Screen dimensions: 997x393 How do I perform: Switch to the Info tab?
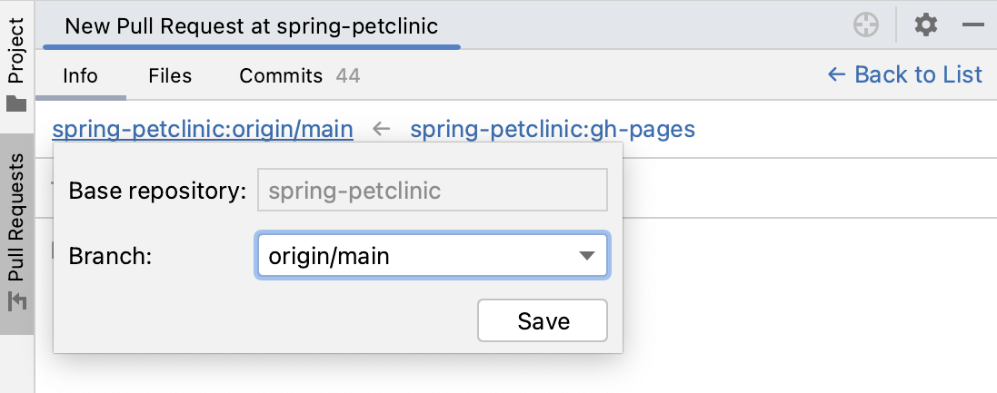click(80, 75)
